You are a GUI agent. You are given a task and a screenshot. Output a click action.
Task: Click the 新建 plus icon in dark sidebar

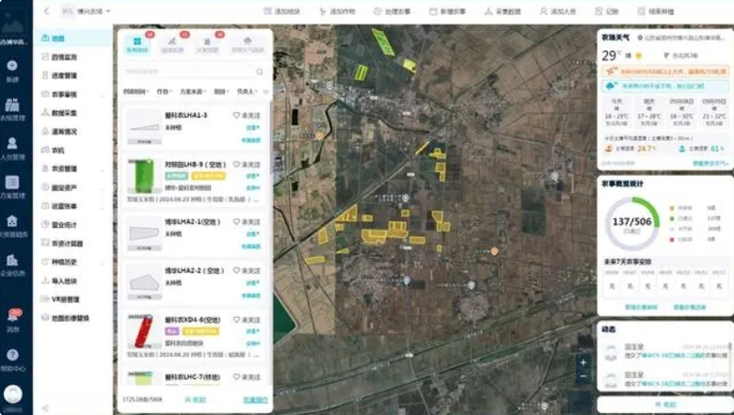click(x=12, y=66)
